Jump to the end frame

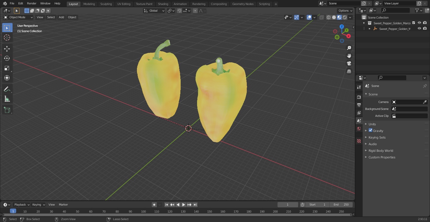point(195,205)
